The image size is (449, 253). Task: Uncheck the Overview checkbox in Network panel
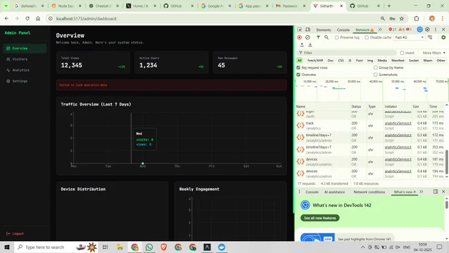click(x=298, y=75)
